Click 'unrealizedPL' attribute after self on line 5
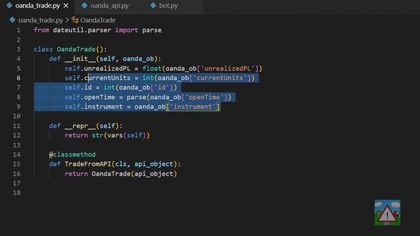Screen dimensions: 420x236 [107, 68]
